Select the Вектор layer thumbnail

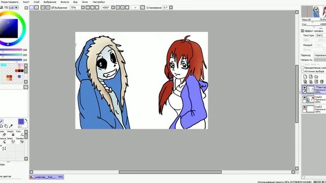[x=310, y=89]
